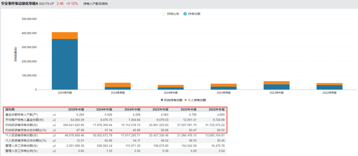Open chart icon for 机构投资者持有占总份额比(%) row
The image size is (358, 156).
point(54,130)
